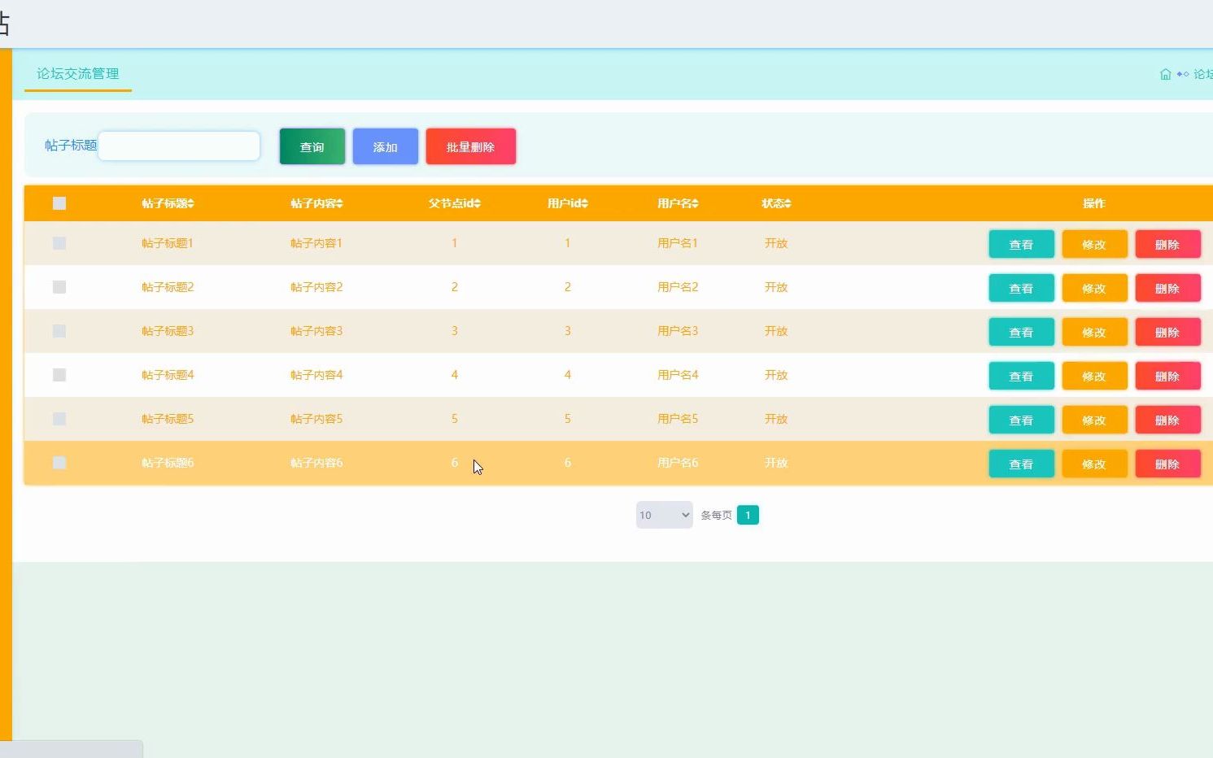Check the row for 帖子标题3

point(59,331)
